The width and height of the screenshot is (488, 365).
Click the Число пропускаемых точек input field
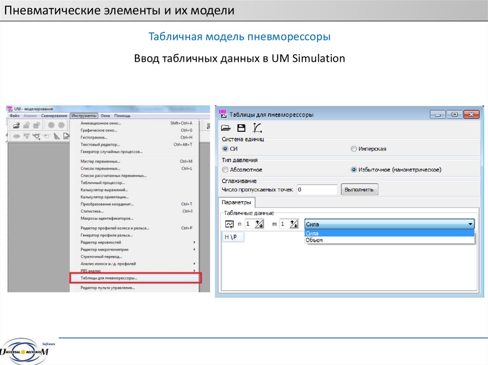tap(316, 189)
